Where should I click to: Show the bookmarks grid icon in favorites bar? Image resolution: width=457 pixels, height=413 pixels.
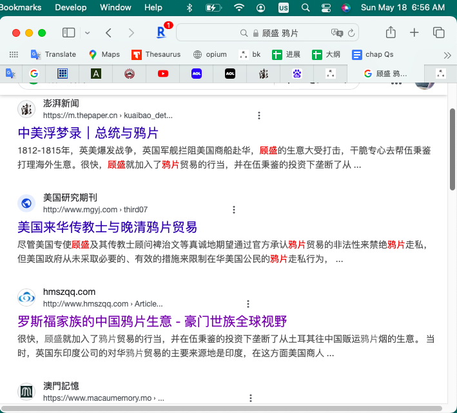point(14,54)
